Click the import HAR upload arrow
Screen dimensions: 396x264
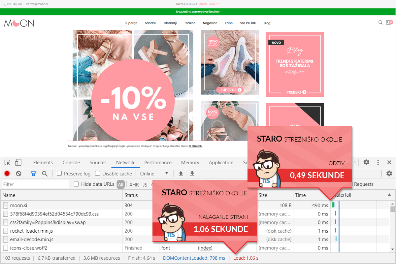pos(181,174)
